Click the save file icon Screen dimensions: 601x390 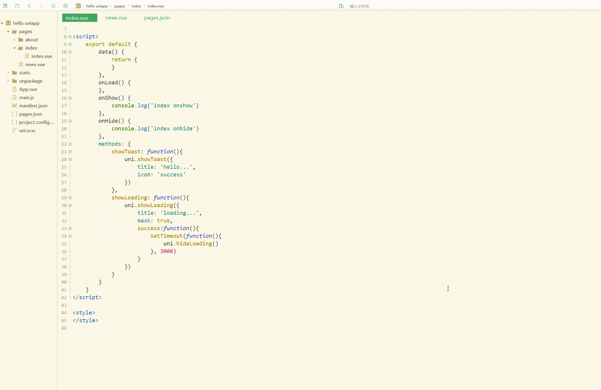(x=17, y=6)
